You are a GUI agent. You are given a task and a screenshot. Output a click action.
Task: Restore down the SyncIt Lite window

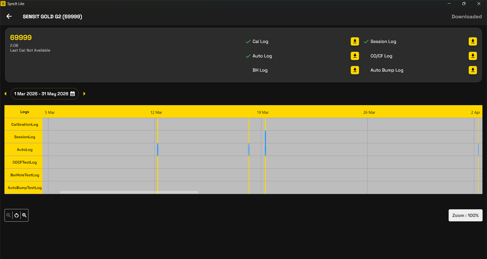(x=464, y=3)
